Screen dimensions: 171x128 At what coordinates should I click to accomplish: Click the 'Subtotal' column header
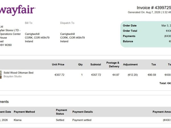pos(96,65)
